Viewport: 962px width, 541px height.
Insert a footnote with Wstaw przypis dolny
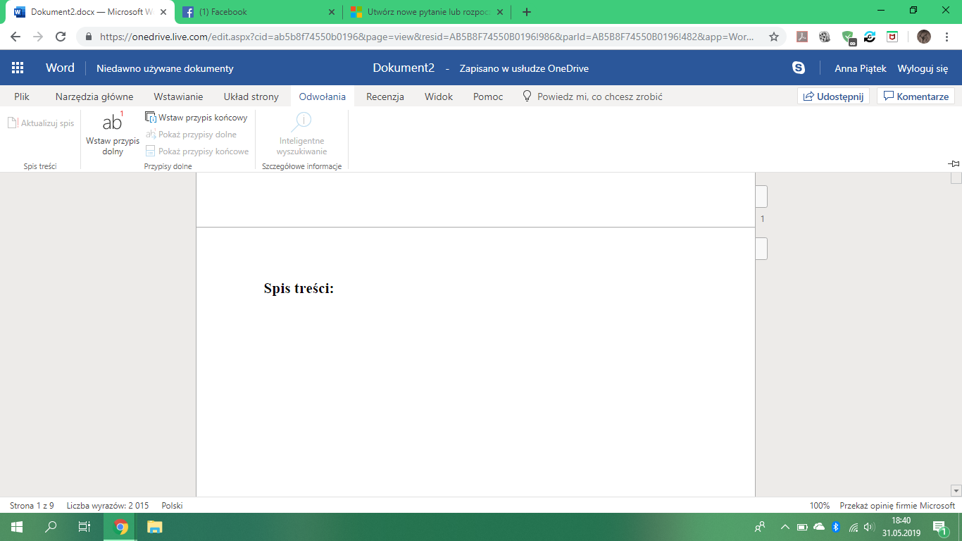(113, 132)
